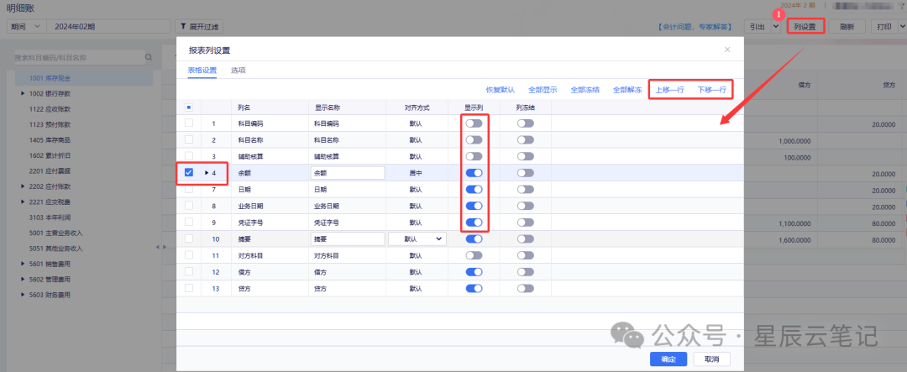The height and width of the screenshot is (372, 907).
Task: Click the 列设置 toolbar button
Action: pyautogui.click(x=805, y=27)
